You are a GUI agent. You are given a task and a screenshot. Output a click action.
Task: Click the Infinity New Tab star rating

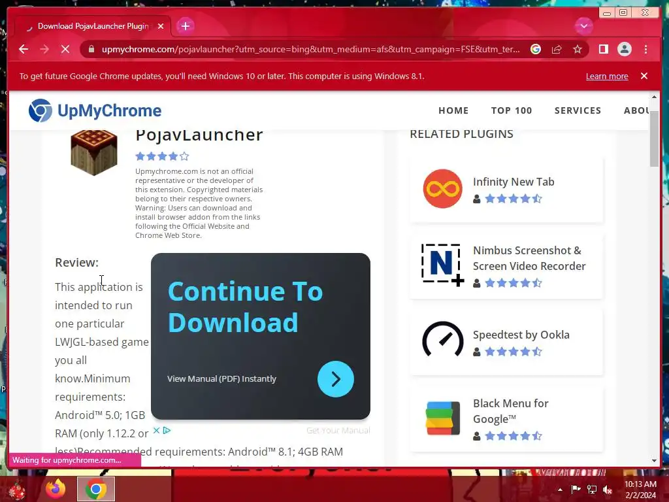tap(514, 199)
